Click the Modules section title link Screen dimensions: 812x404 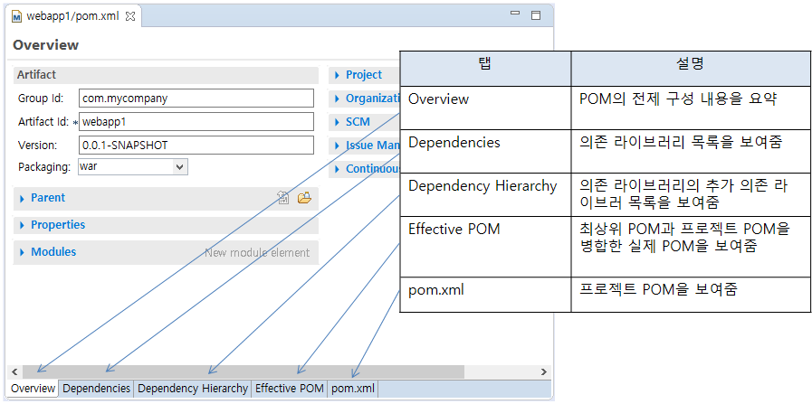(53, 252)
